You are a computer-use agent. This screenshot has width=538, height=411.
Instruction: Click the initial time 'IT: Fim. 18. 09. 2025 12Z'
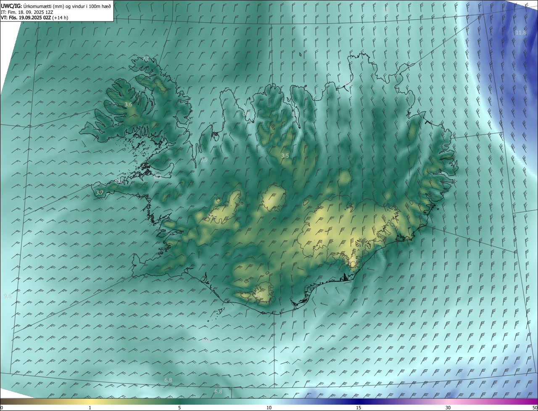pyautogui.click(x=27, y=12)
